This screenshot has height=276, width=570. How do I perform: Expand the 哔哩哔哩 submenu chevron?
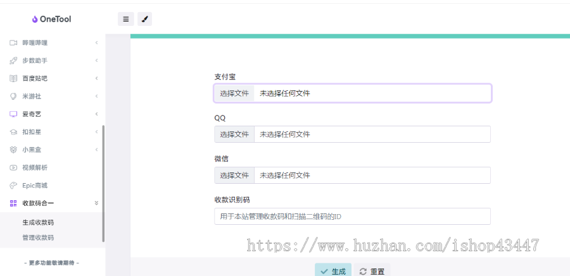coord(96,43)
